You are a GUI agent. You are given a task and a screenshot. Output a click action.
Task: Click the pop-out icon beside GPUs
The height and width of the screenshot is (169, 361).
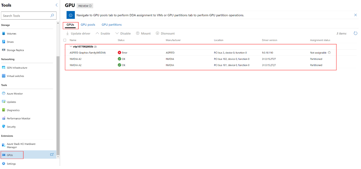(52, 154)
